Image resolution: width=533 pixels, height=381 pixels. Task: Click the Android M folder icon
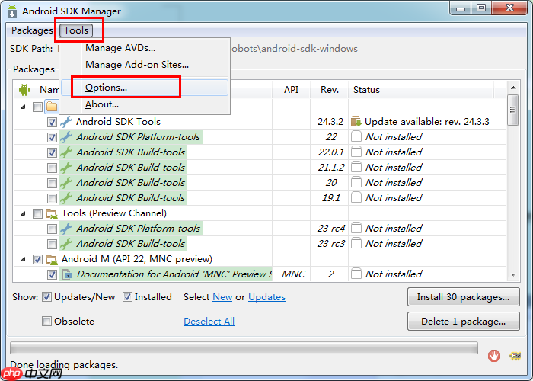pos(52,260)
